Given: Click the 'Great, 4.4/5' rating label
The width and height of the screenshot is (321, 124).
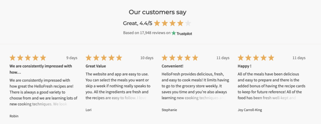Looking at the screenshot, I should click(x=138, y=23).
